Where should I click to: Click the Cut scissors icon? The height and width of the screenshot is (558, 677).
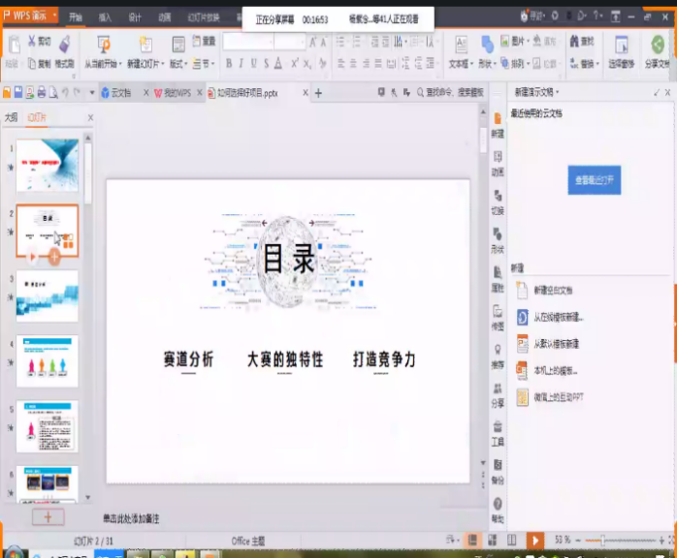(x=31, y=41)
